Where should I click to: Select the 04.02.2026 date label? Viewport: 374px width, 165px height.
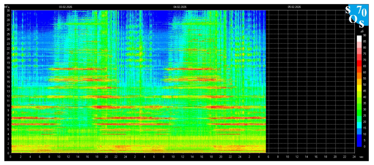pos(180,7)
